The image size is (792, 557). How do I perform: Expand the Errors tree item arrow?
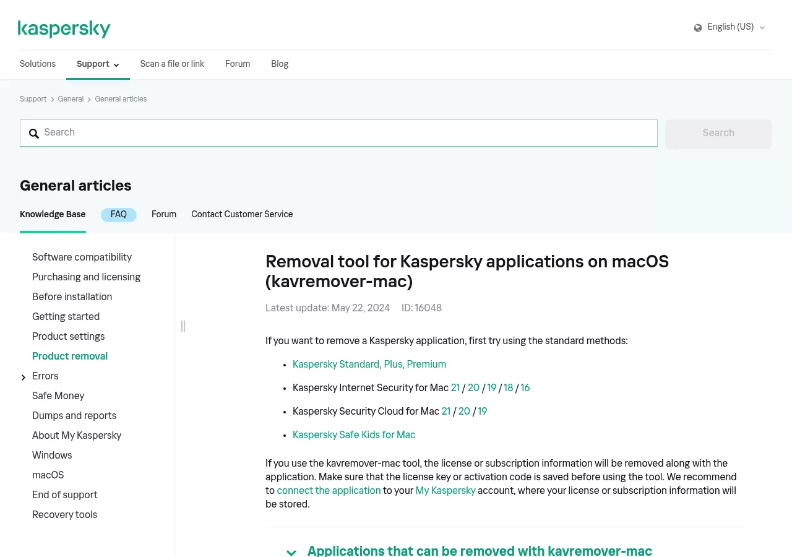click(24, 378)
